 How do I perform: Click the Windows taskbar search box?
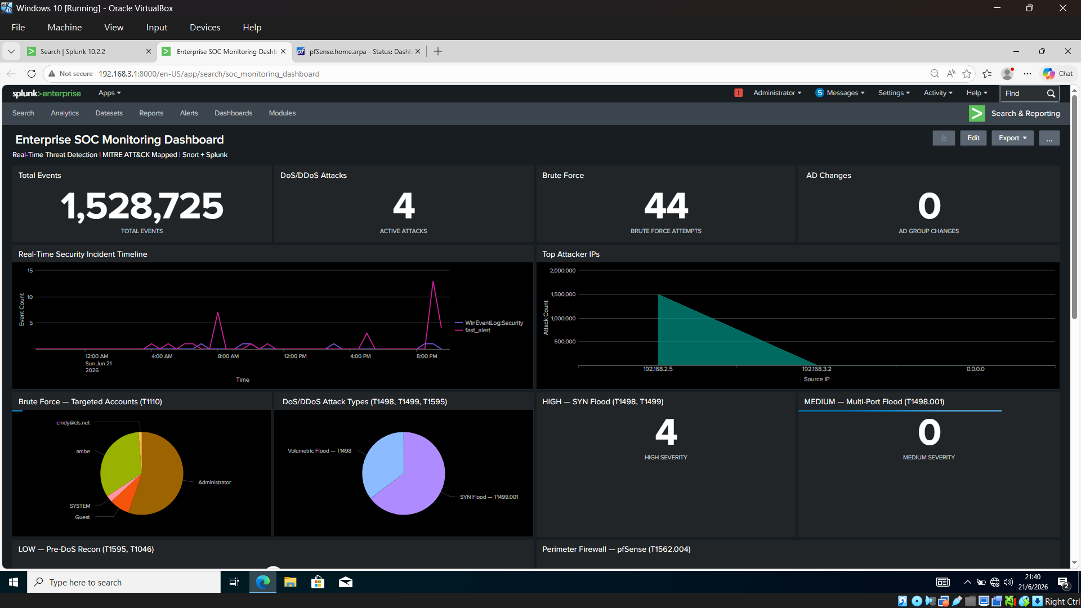124,582
